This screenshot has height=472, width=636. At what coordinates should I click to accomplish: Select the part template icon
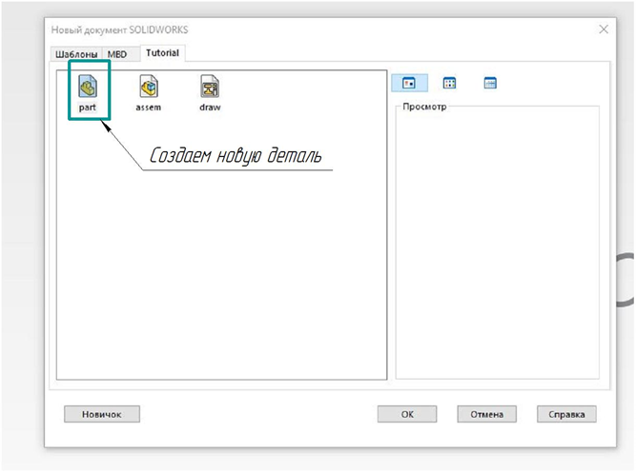(88, 87)
